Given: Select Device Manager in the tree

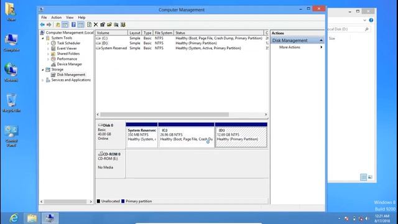Looking at the screenshot, I should (69, 64).
